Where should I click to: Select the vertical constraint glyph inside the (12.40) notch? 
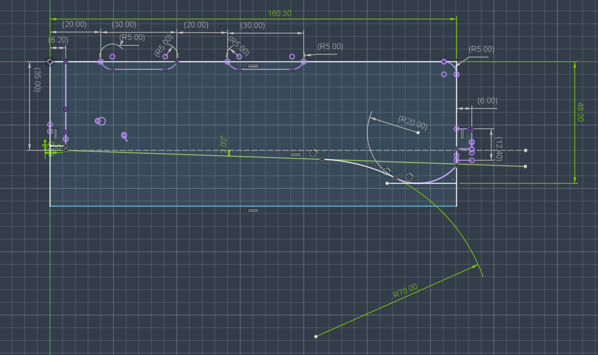tap(462, 134)
